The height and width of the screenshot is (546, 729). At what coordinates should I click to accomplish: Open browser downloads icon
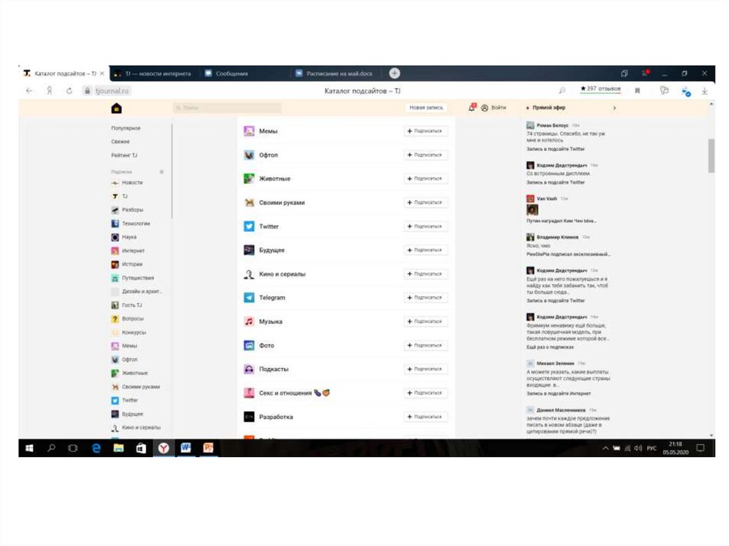coord(705,91)
